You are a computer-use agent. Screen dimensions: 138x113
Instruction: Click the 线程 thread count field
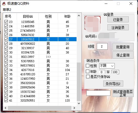(x=102, y=46)
